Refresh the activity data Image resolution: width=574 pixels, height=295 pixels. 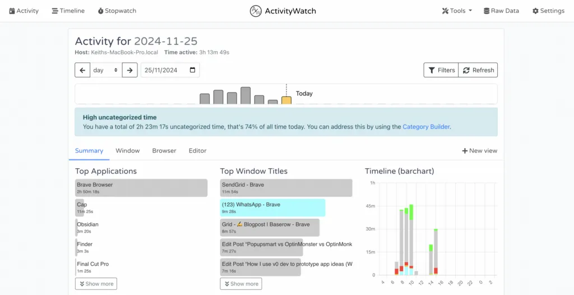tap(478, 70)
